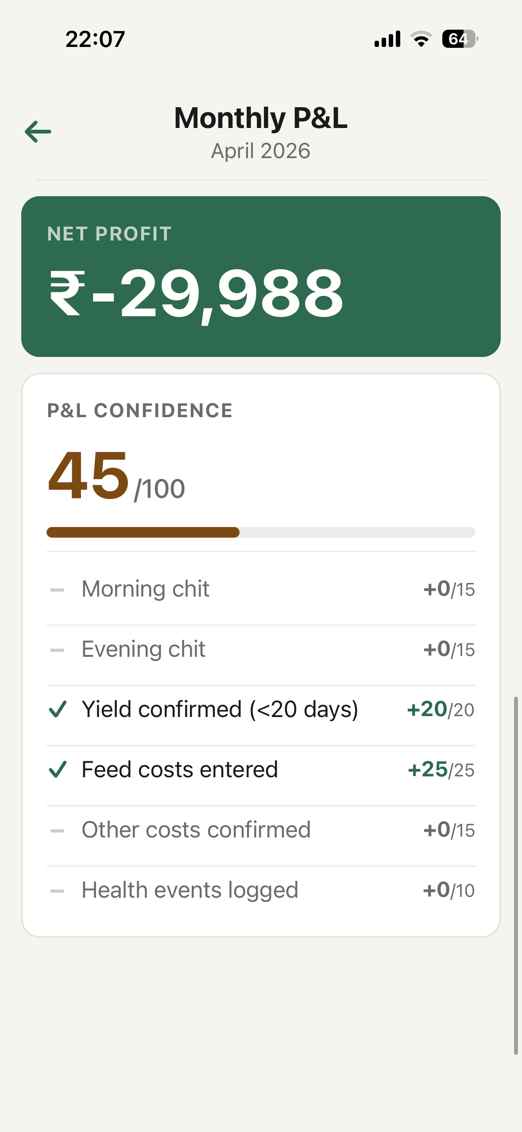Tap the P&L confidence progress bar
This screenshot has width=522, height=1132.
pyautogui.click(x=261, y=532)
